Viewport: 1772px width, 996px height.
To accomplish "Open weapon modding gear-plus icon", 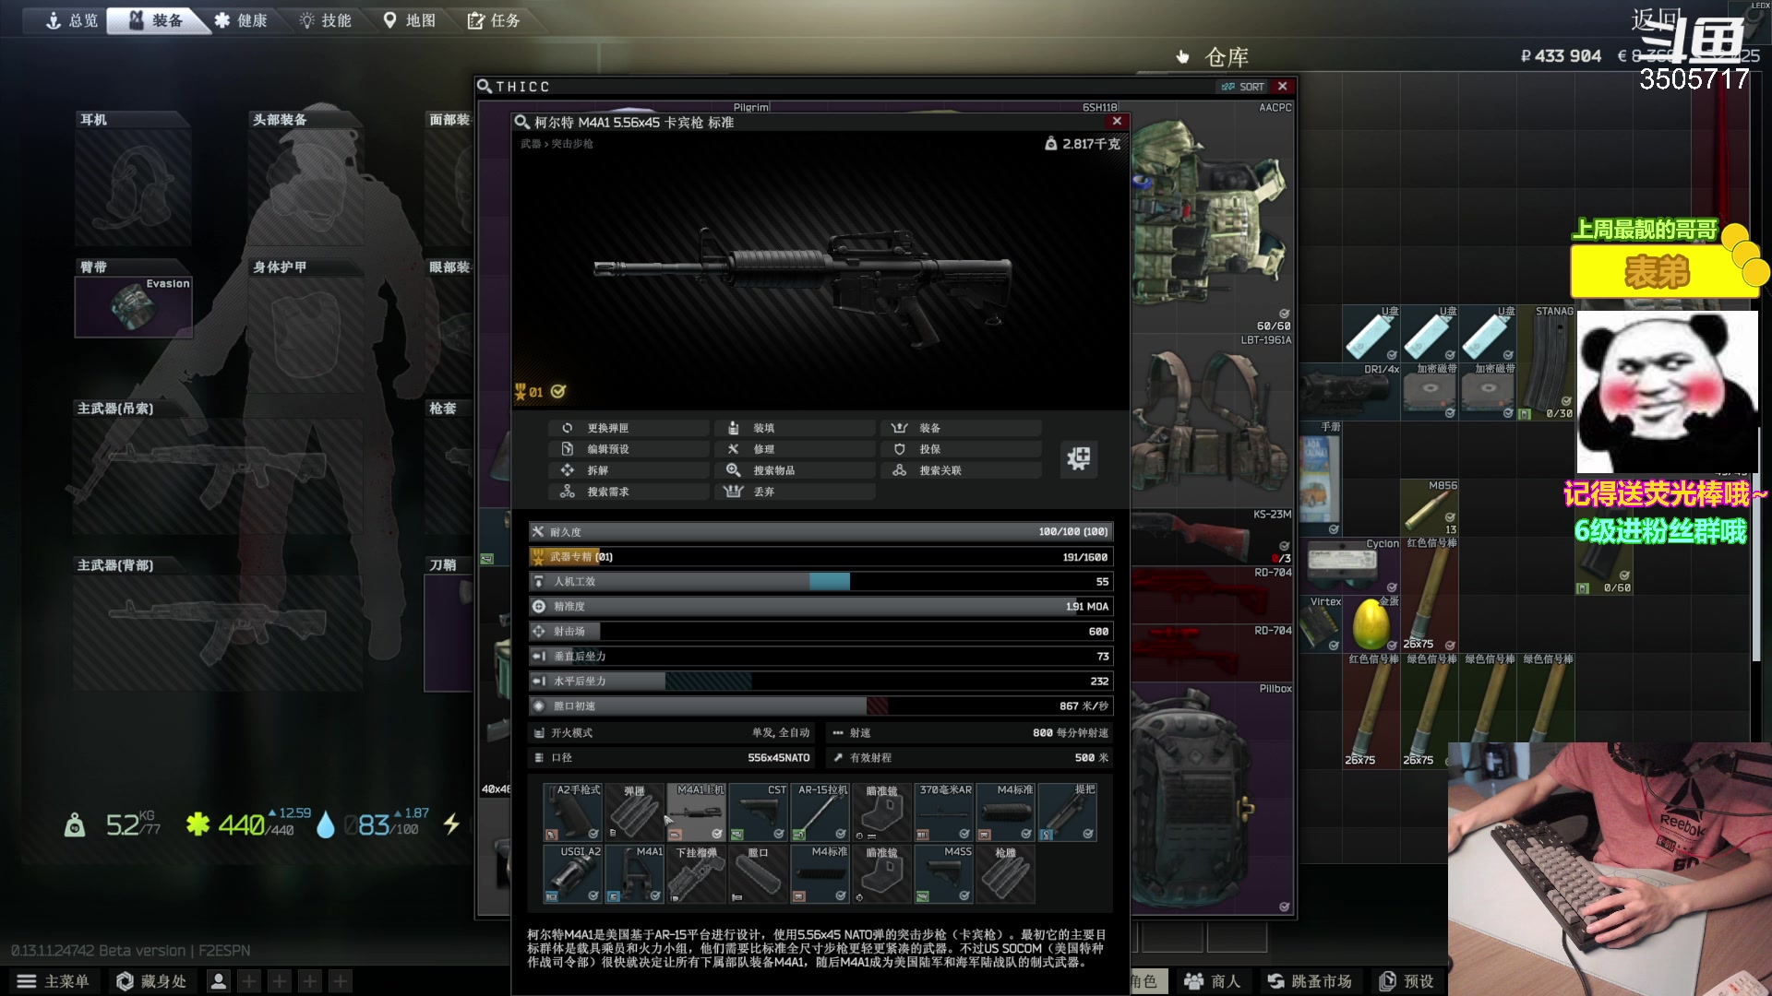I will [1079, 458].
